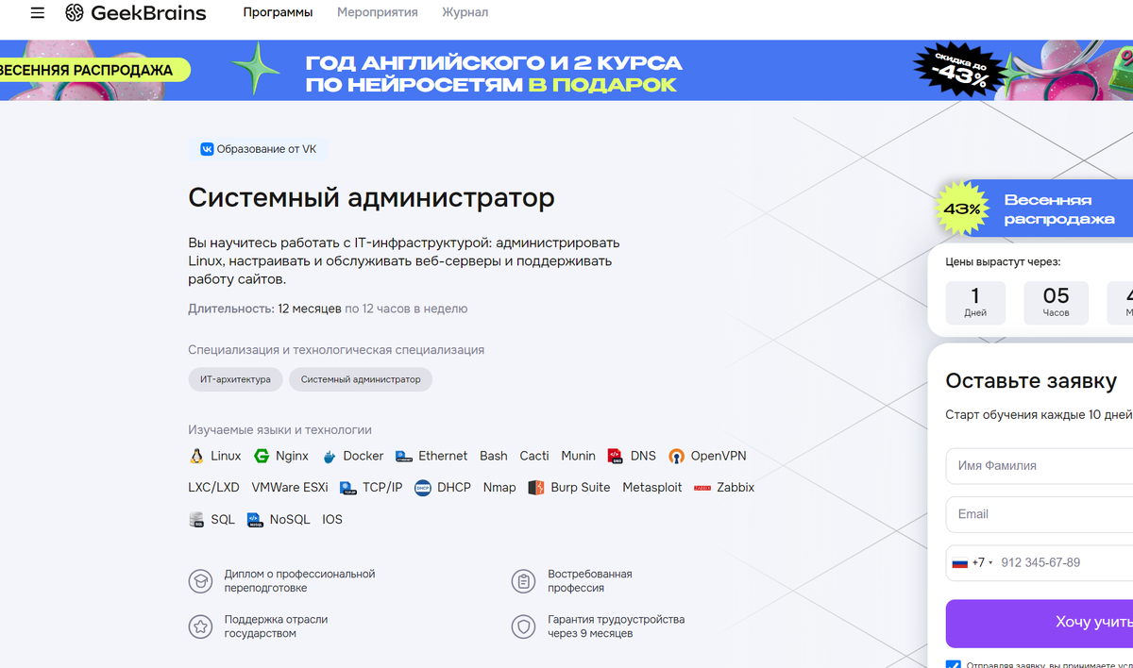Click the Burp Suite icon
The width and height of the screenshot is (1133, 668).
pyautogui.click(x=536, y=488)
